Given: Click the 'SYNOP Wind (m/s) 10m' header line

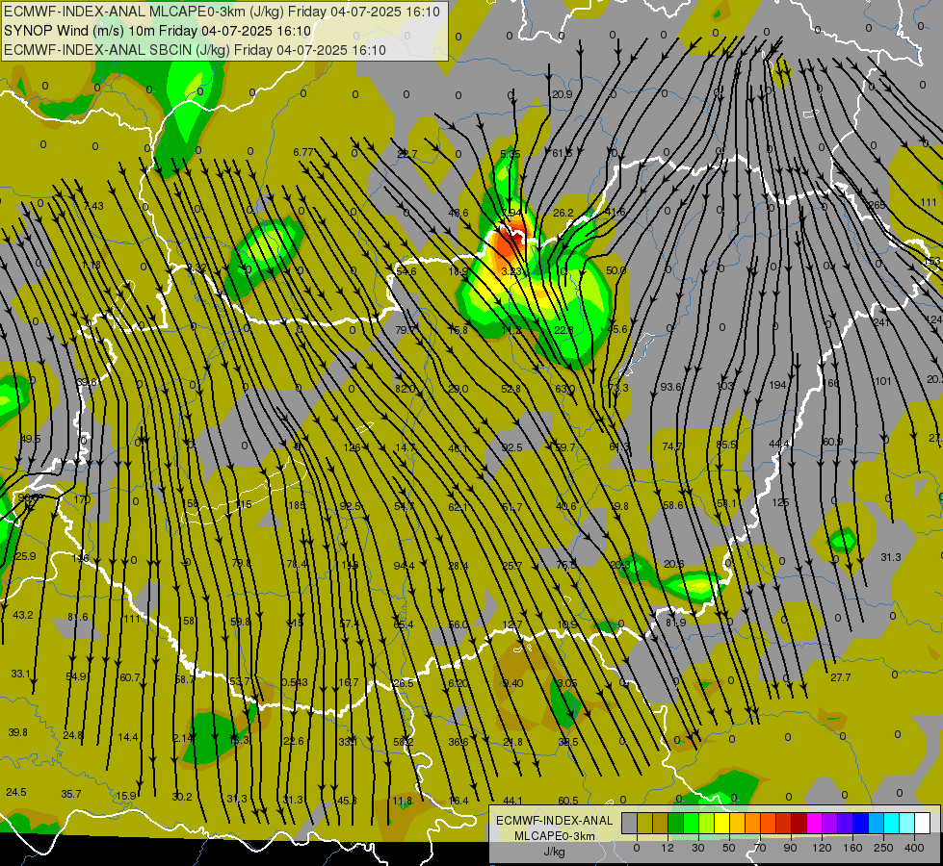Looking at the screenshot, I should (158, 31).
